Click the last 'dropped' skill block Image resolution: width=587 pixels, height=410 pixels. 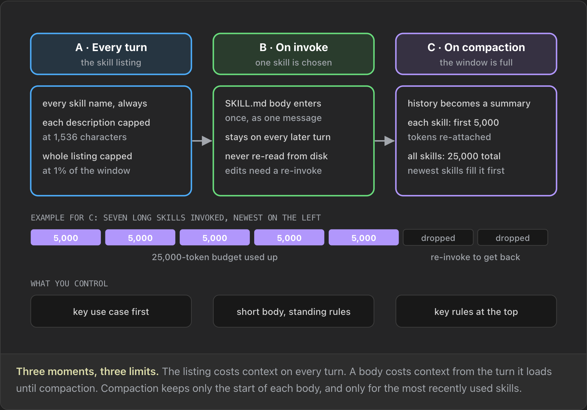513,238
